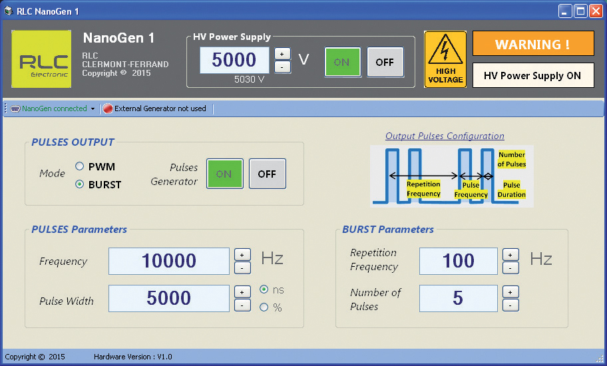Click the RLC Electronic logo
The width and height of the screenshot is (607, 366).
(x=41, y=59)
